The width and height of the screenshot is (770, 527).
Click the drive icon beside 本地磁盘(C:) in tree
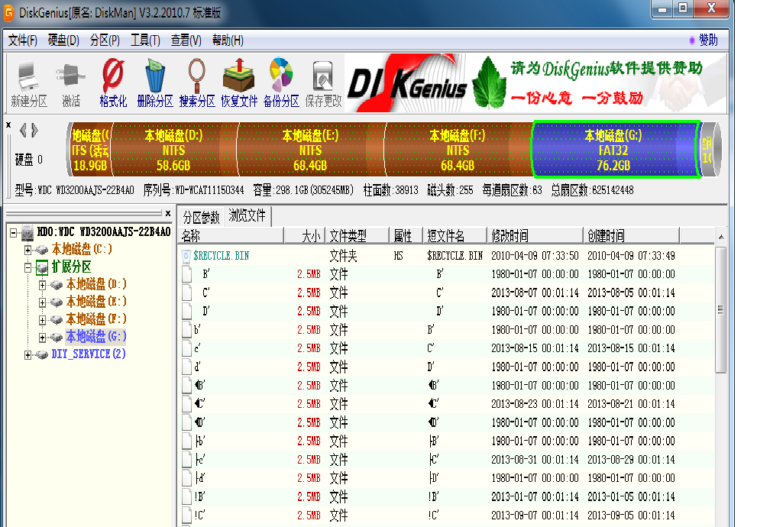point(42,250)
